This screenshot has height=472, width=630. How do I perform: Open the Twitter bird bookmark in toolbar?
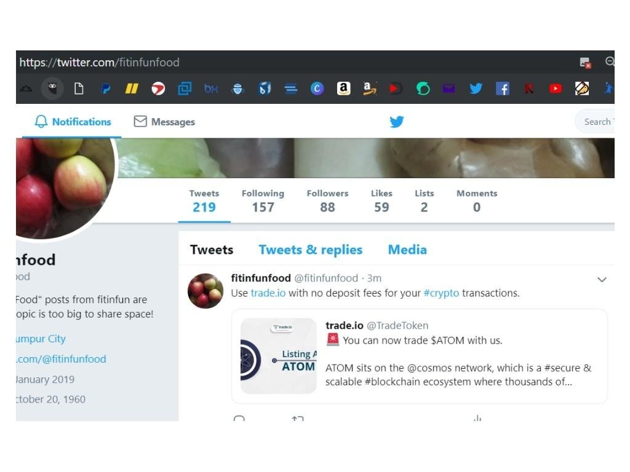coord(476,88)
